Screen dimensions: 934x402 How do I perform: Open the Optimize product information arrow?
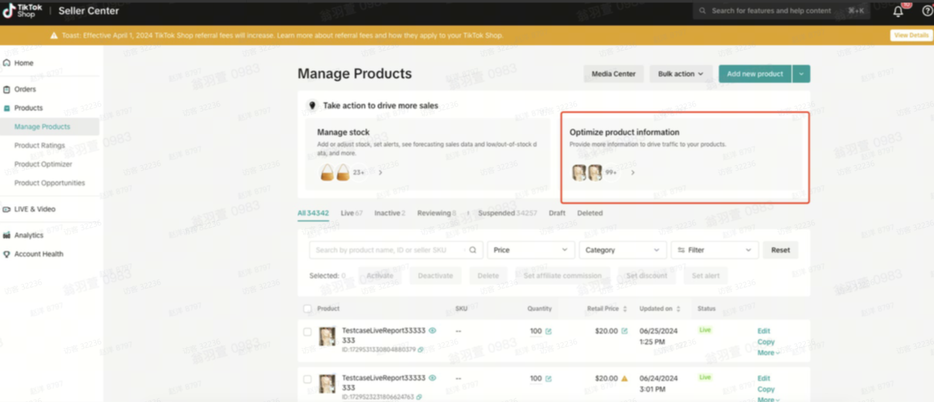pos(633,173)
